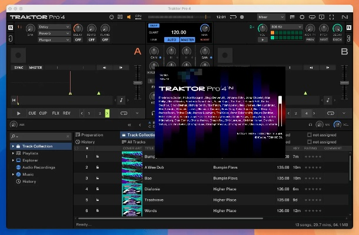This screenshot has height=235, width=359.
Task: Play Deck A
Action: point(19,113)
